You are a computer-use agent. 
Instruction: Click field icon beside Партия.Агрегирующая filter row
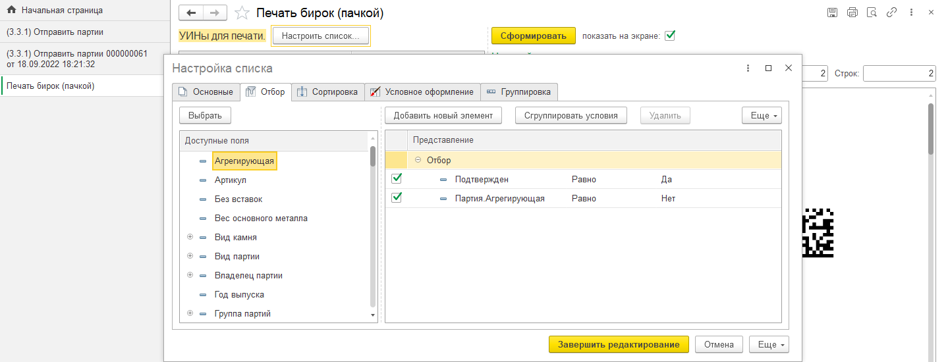(x=443, y=198)
